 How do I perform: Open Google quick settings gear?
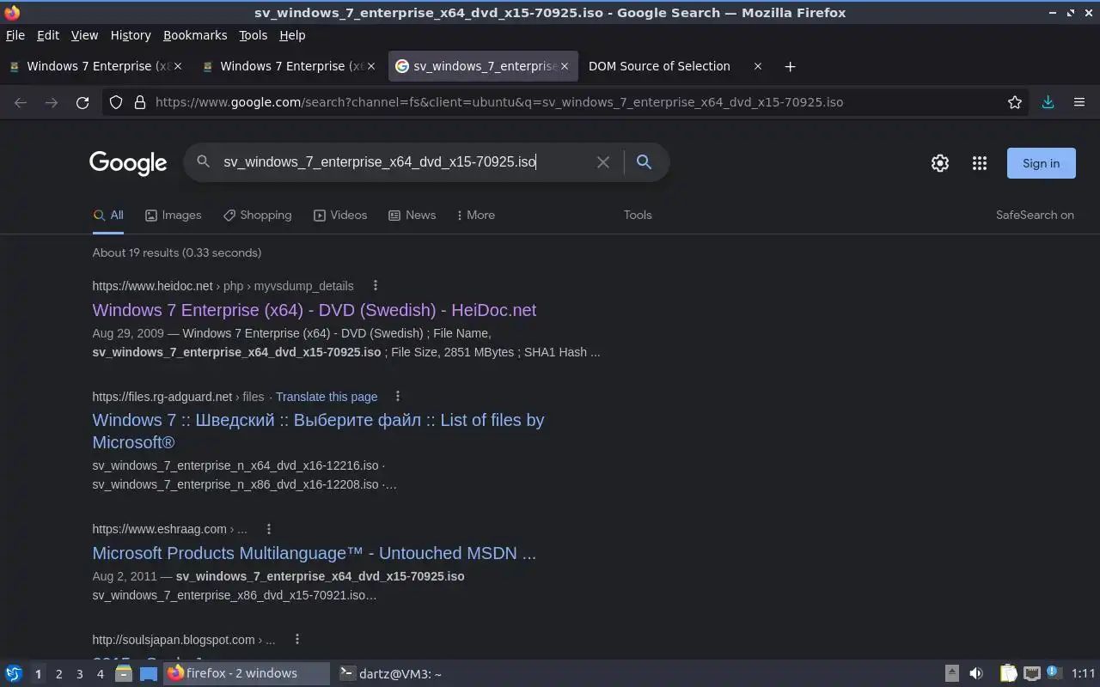click(x=940, y=163)
